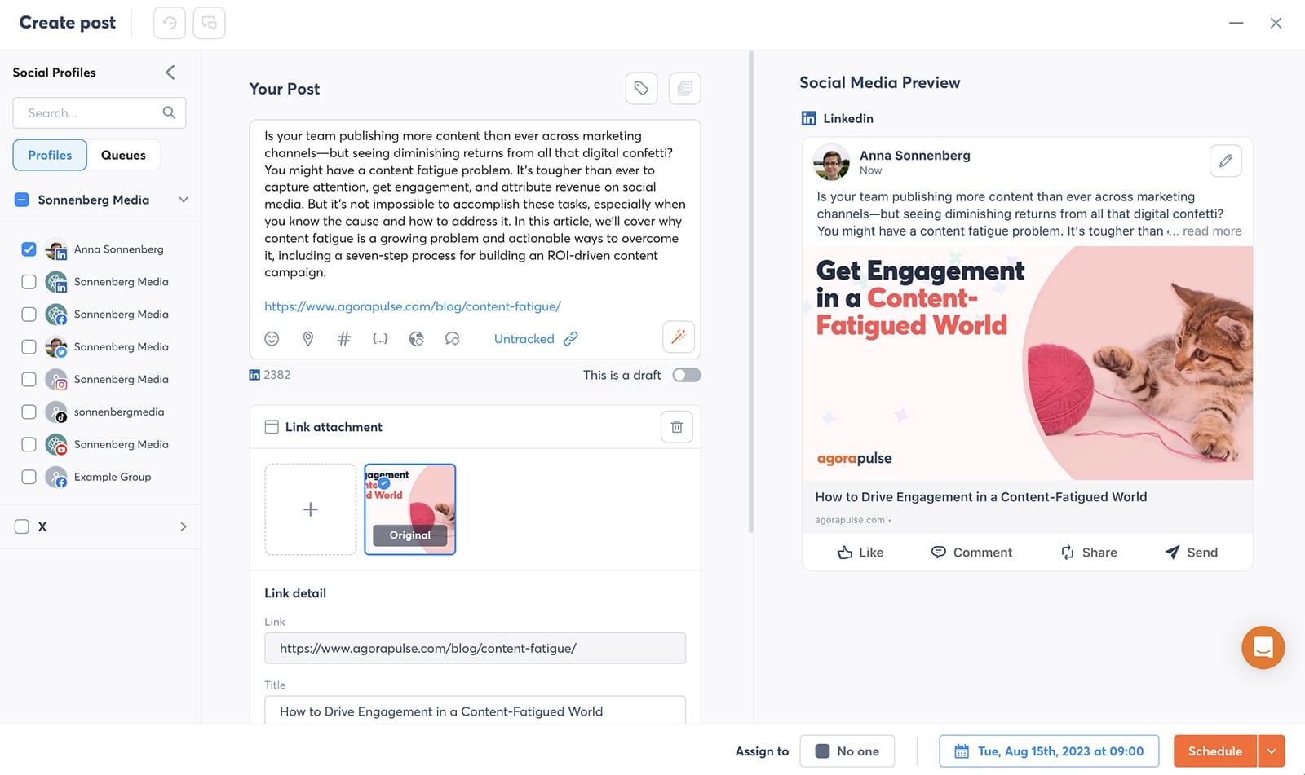This screenshot has height=775, width=1305.
Task: Click the Untracked link tracking option
Action: [x=536, y=339]
